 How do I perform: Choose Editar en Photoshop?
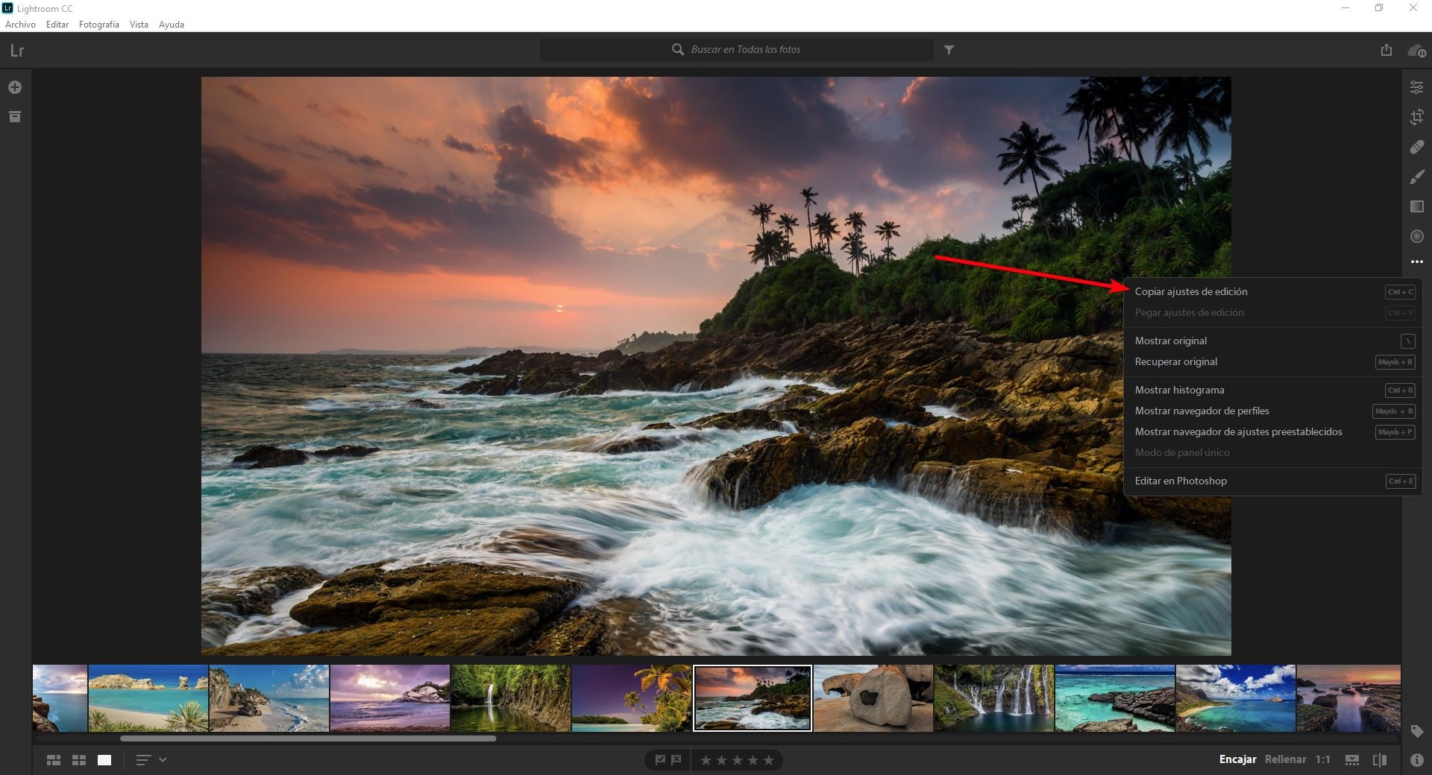point(1272,481)
